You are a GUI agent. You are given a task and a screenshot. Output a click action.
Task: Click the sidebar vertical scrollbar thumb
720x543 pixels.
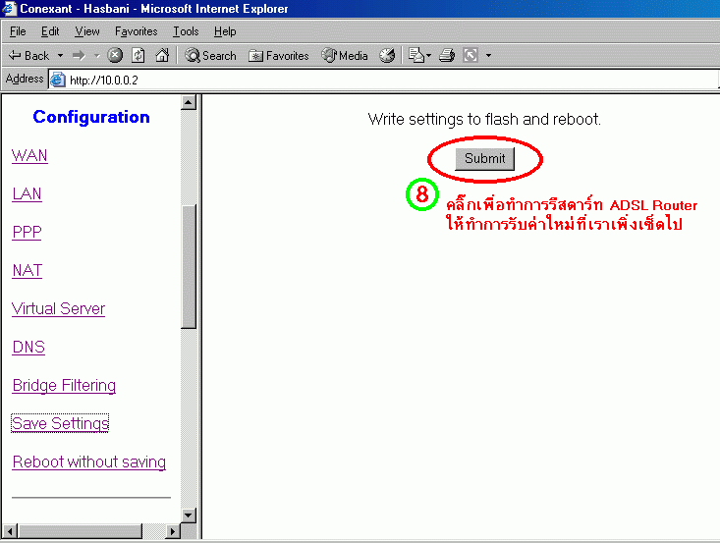point(189,266)
